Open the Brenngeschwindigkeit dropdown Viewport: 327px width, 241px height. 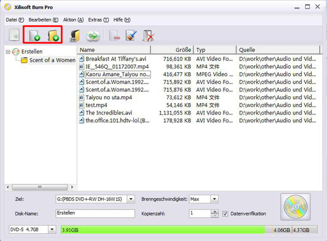[215, 199]
